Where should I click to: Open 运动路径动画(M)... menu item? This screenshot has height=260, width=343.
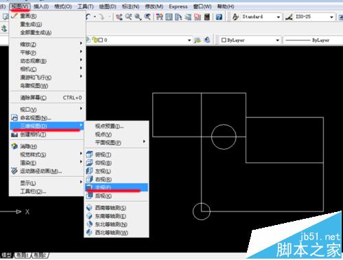pyautogui.click(x=47, y=171)
